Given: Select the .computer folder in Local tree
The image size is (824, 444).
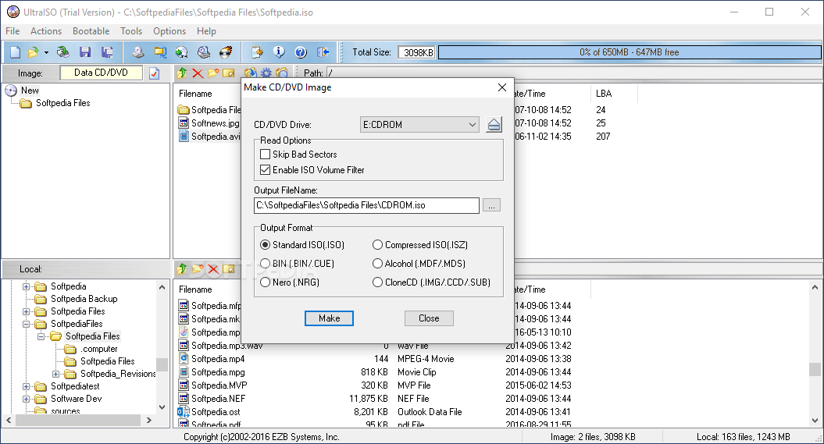Looking at the screenshot, I should [98, 349].
